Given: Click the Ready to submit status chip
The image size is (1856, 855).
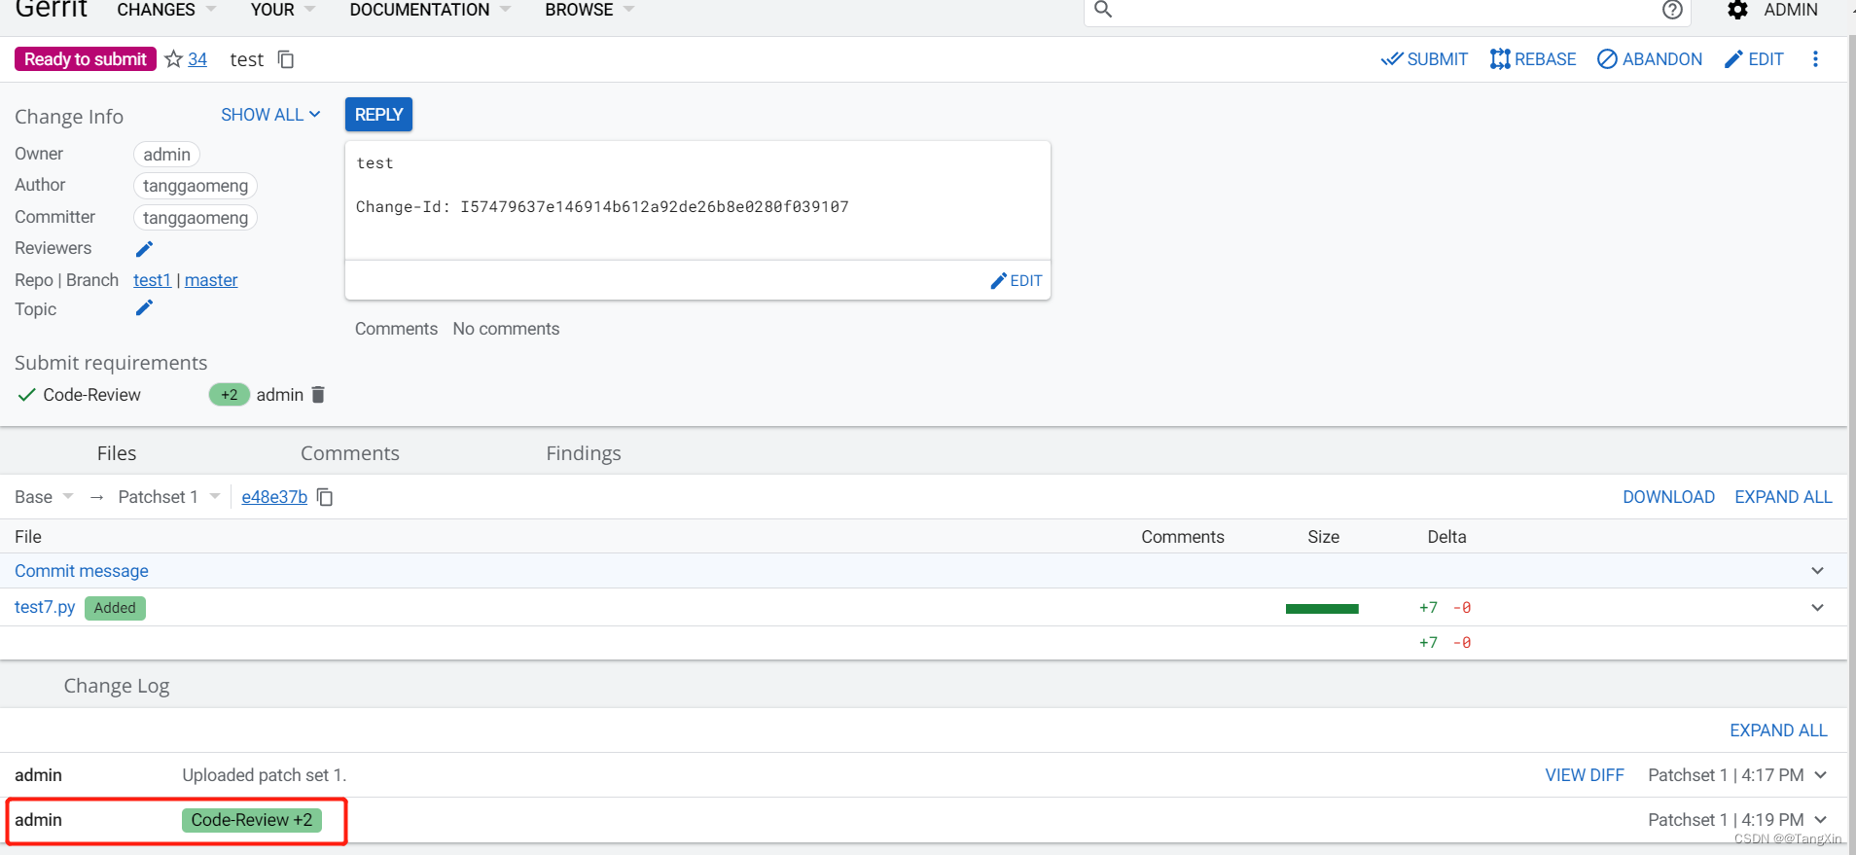Looking at the screenshot, I should point(86,59).
